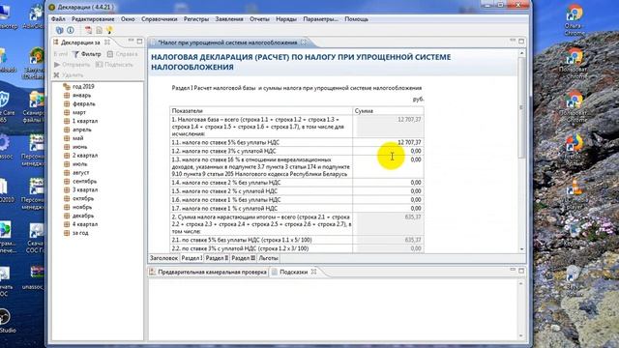Select the год 2019 tree node
The height and width of the screenshot is (348, 619).
click(83, 86)
